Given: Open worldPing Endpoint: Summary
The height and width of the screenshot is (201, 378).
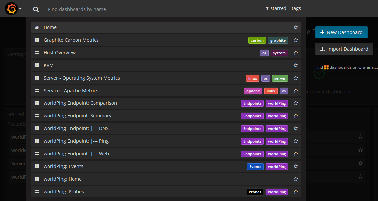Looking at the screenshot, I should coord(166,116).
